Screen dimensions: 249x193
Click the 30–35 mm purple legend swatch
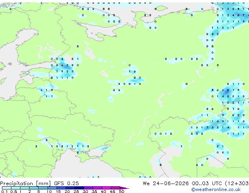pos(88,188)
